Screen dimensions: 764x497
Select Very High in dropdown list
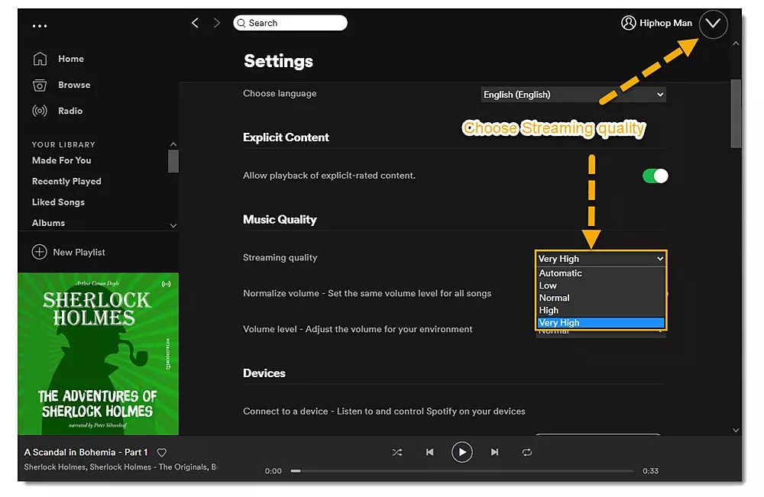pos(601,323)
